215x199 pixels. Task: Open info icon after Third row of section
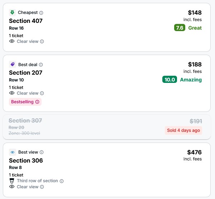[x=62, y=181]
